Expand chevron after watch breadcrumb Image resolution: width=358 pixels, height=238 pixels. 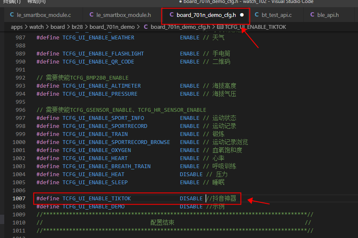click(47, 27)
